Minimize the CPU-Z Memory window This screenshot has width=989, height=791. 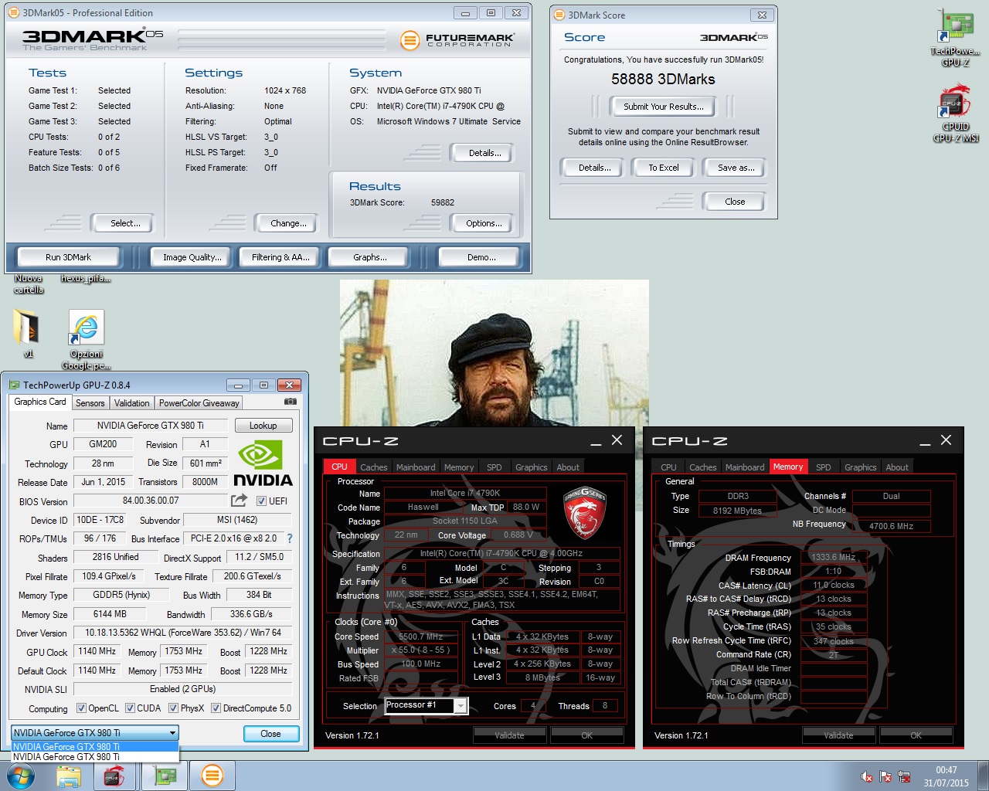pos(925,441)
